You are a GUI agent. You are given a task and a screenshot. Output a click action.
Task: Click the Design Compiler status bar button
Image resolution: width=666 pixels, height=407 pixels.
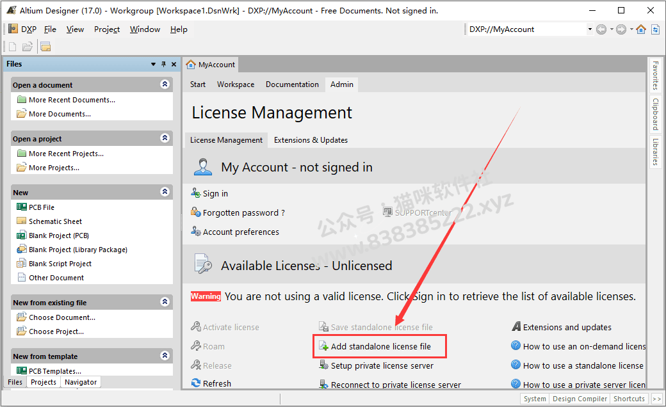[x=580, y=399]
